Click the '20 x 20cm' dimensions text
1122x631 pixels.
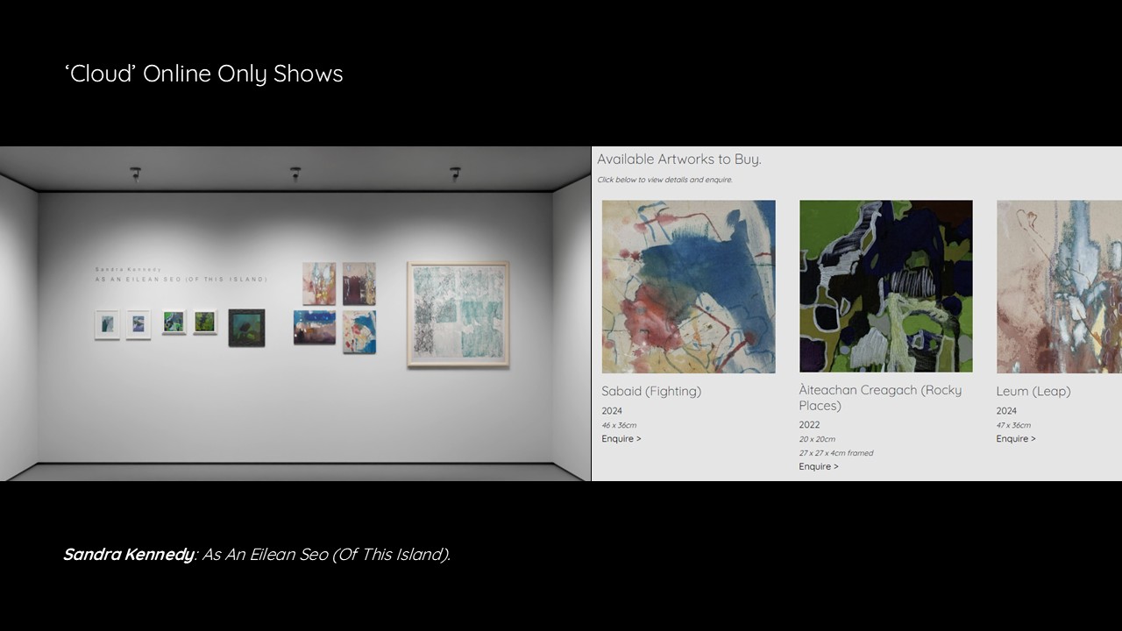[x=817, y=439]
